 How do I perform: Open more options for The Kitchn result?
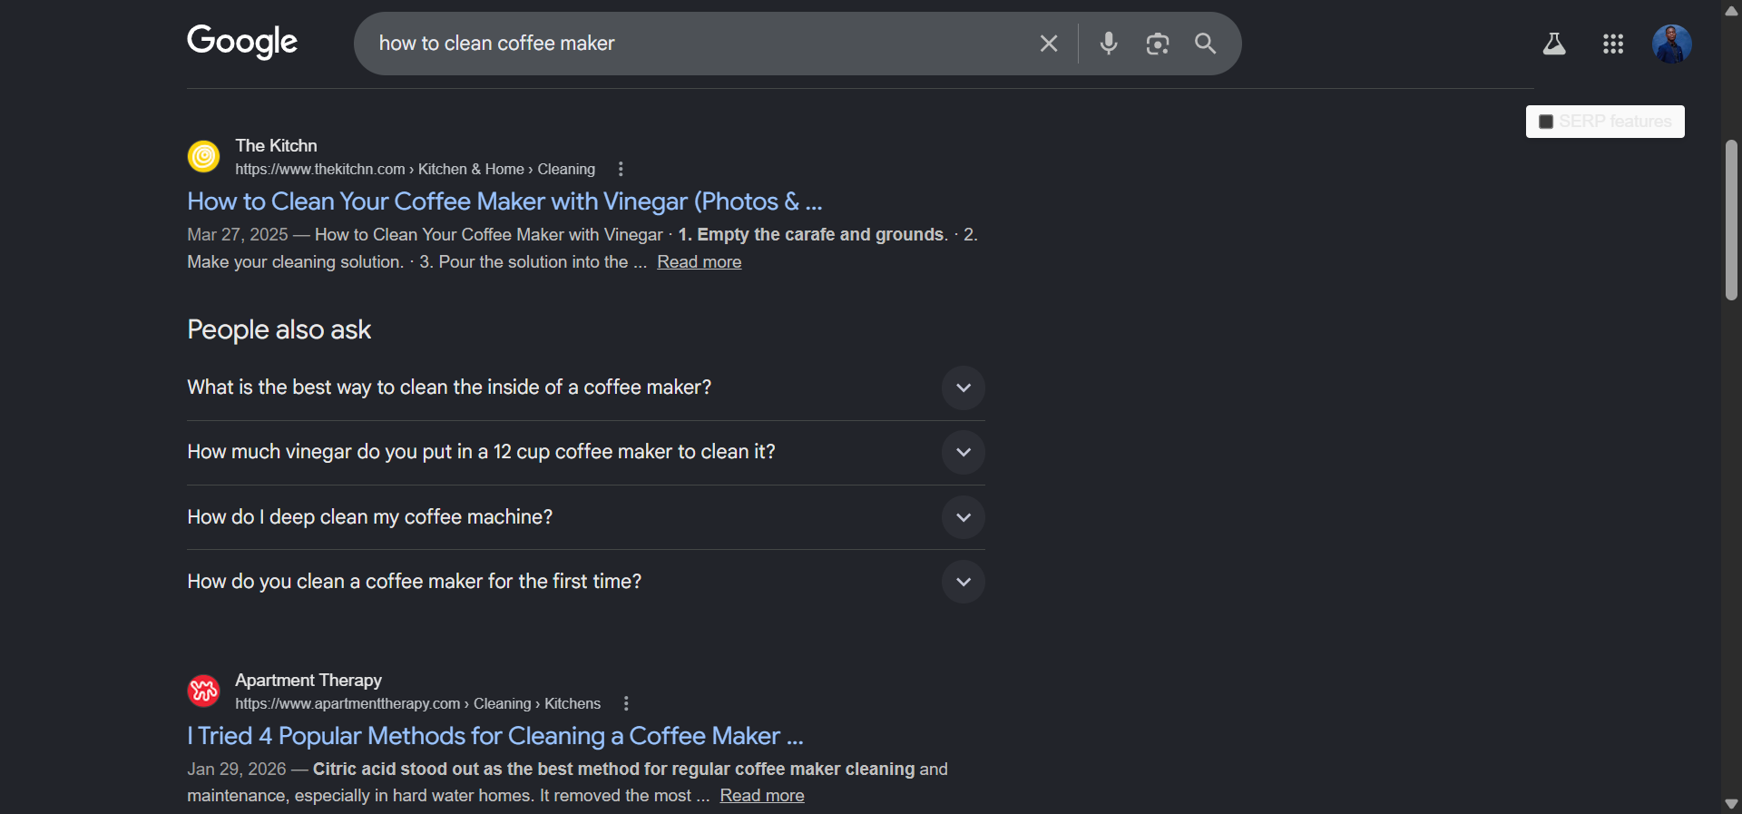pos(621,169)
